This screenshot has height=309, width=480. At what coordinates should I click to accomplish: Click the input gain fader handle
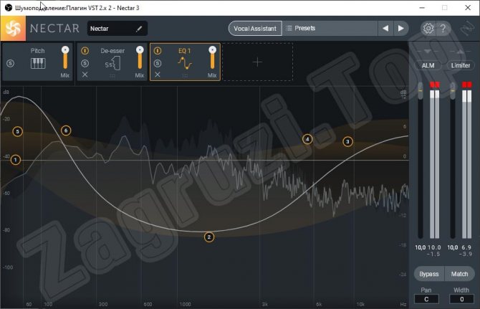coord(421,90)
